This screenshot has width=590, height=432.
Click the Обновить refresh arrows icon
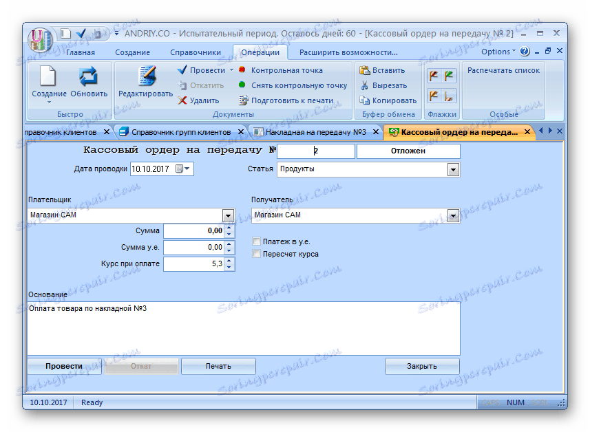(88, 76)
